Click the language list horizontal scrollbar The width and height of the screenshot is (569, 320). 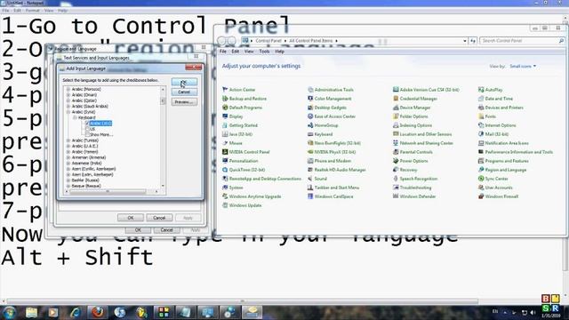(111, 191)
